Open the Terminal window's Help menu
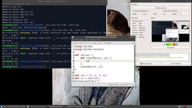Viewport: 192px width, 108px height. 27,4
